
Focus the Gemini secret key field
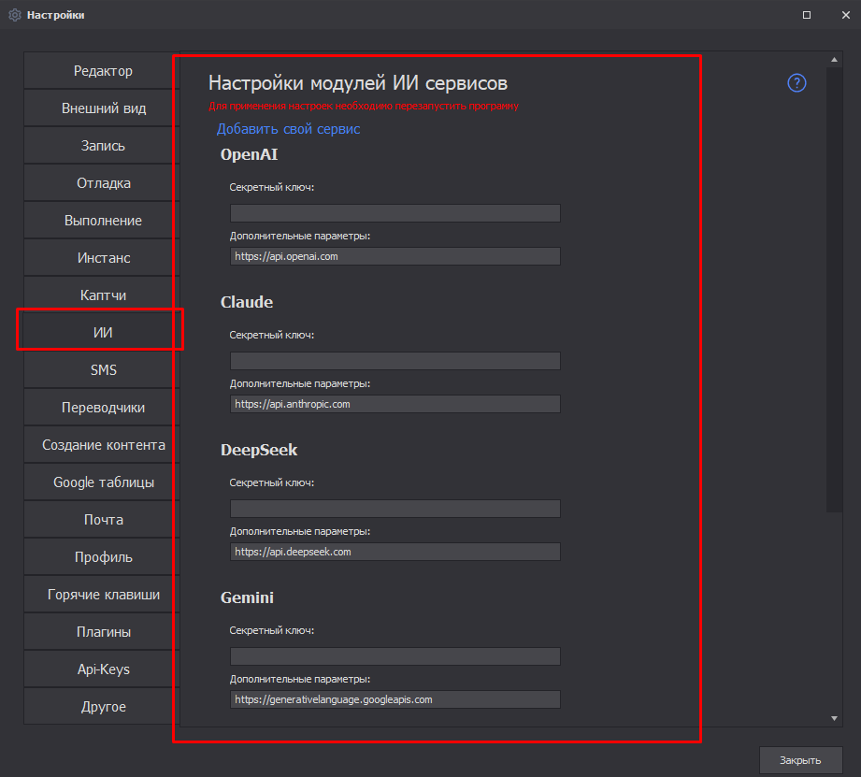[395, 656]
